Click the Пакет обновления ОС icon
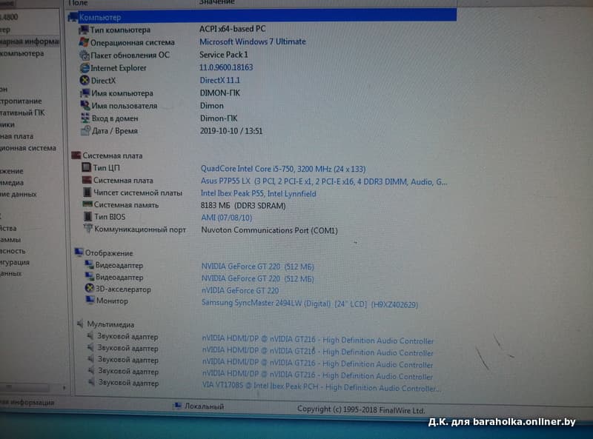Viewport: 593px width, 439px height. coord(85,56)
